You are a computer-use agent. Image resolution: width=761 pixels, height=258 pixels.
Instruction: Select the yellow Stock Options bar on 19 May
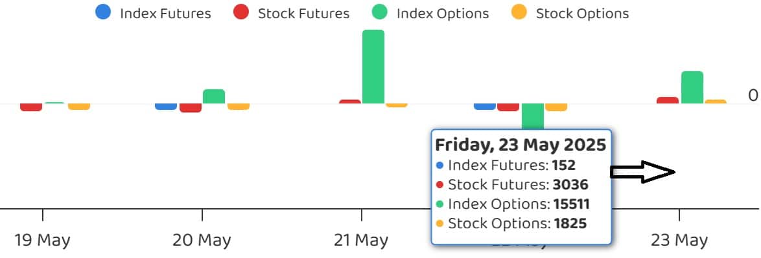(79, 107)
